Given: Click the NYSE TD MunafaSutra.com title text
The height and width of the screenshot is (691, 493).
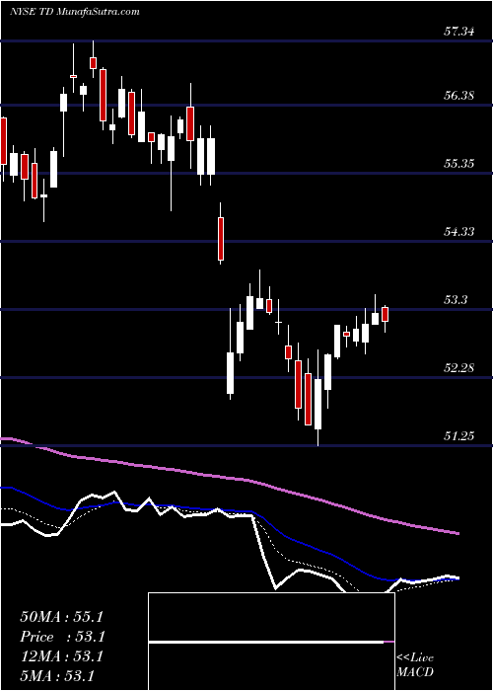Looking at the screenshot, I should [74, 12].
